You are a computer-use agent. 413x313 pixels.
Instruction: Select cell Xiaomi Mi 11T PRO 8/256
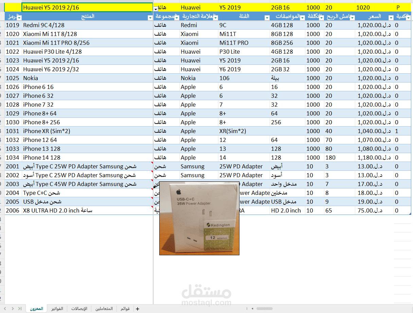tap(87, 43)
